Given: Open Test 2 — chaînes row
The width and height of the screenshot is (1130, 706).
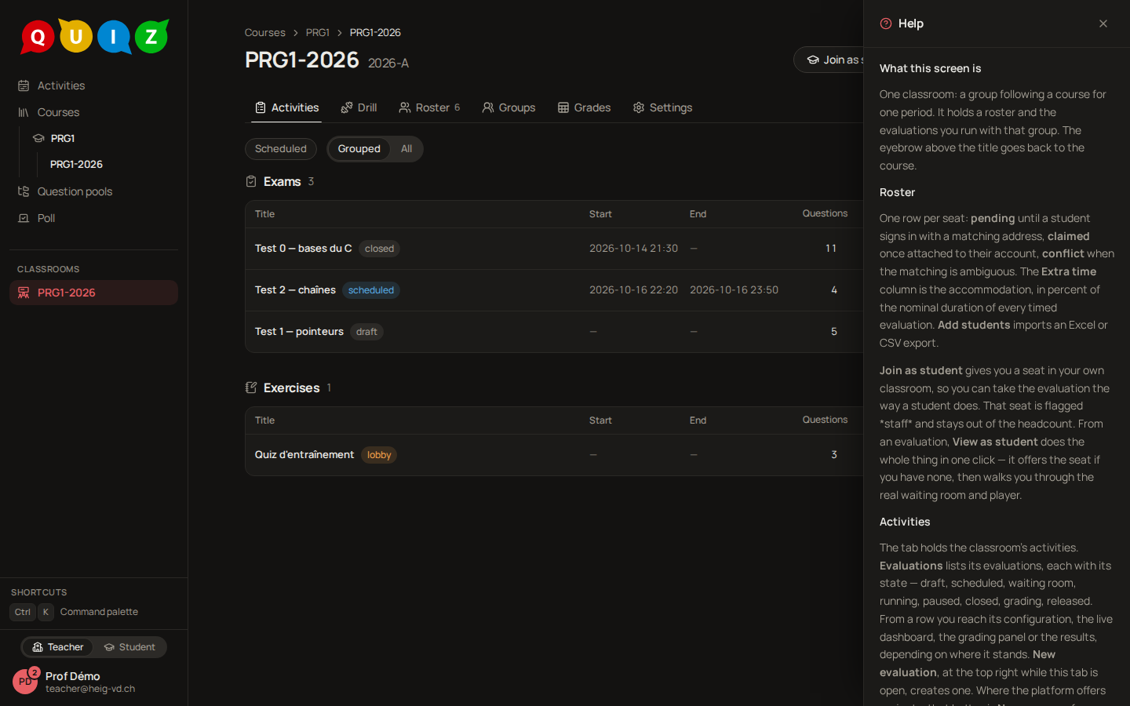Looking at the screenshot, I should tap(554, 290).
